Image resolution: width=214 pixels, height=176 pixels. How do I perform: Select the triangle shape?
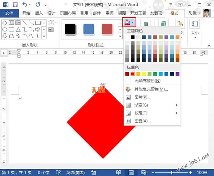point(18,29)
